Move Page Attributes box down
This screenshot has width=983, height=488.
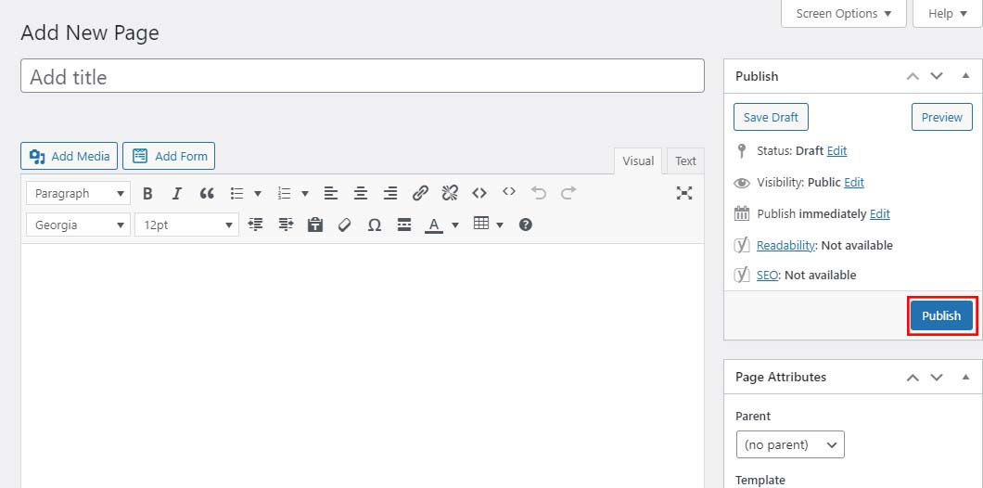point(937,377)
